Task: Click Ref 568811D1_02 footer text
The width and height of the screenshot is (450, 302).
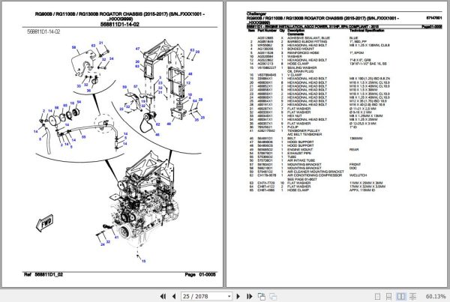Action: [43, 274]
